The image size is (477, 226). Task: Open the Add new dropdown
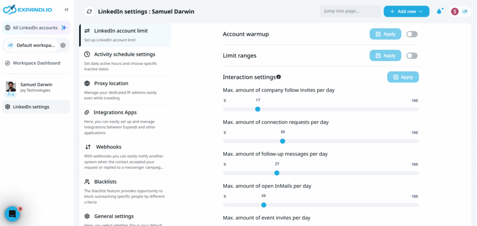coord(406,11)
